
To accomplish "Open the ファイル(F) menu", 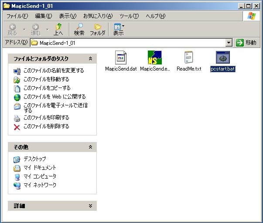I will point(17,16).
